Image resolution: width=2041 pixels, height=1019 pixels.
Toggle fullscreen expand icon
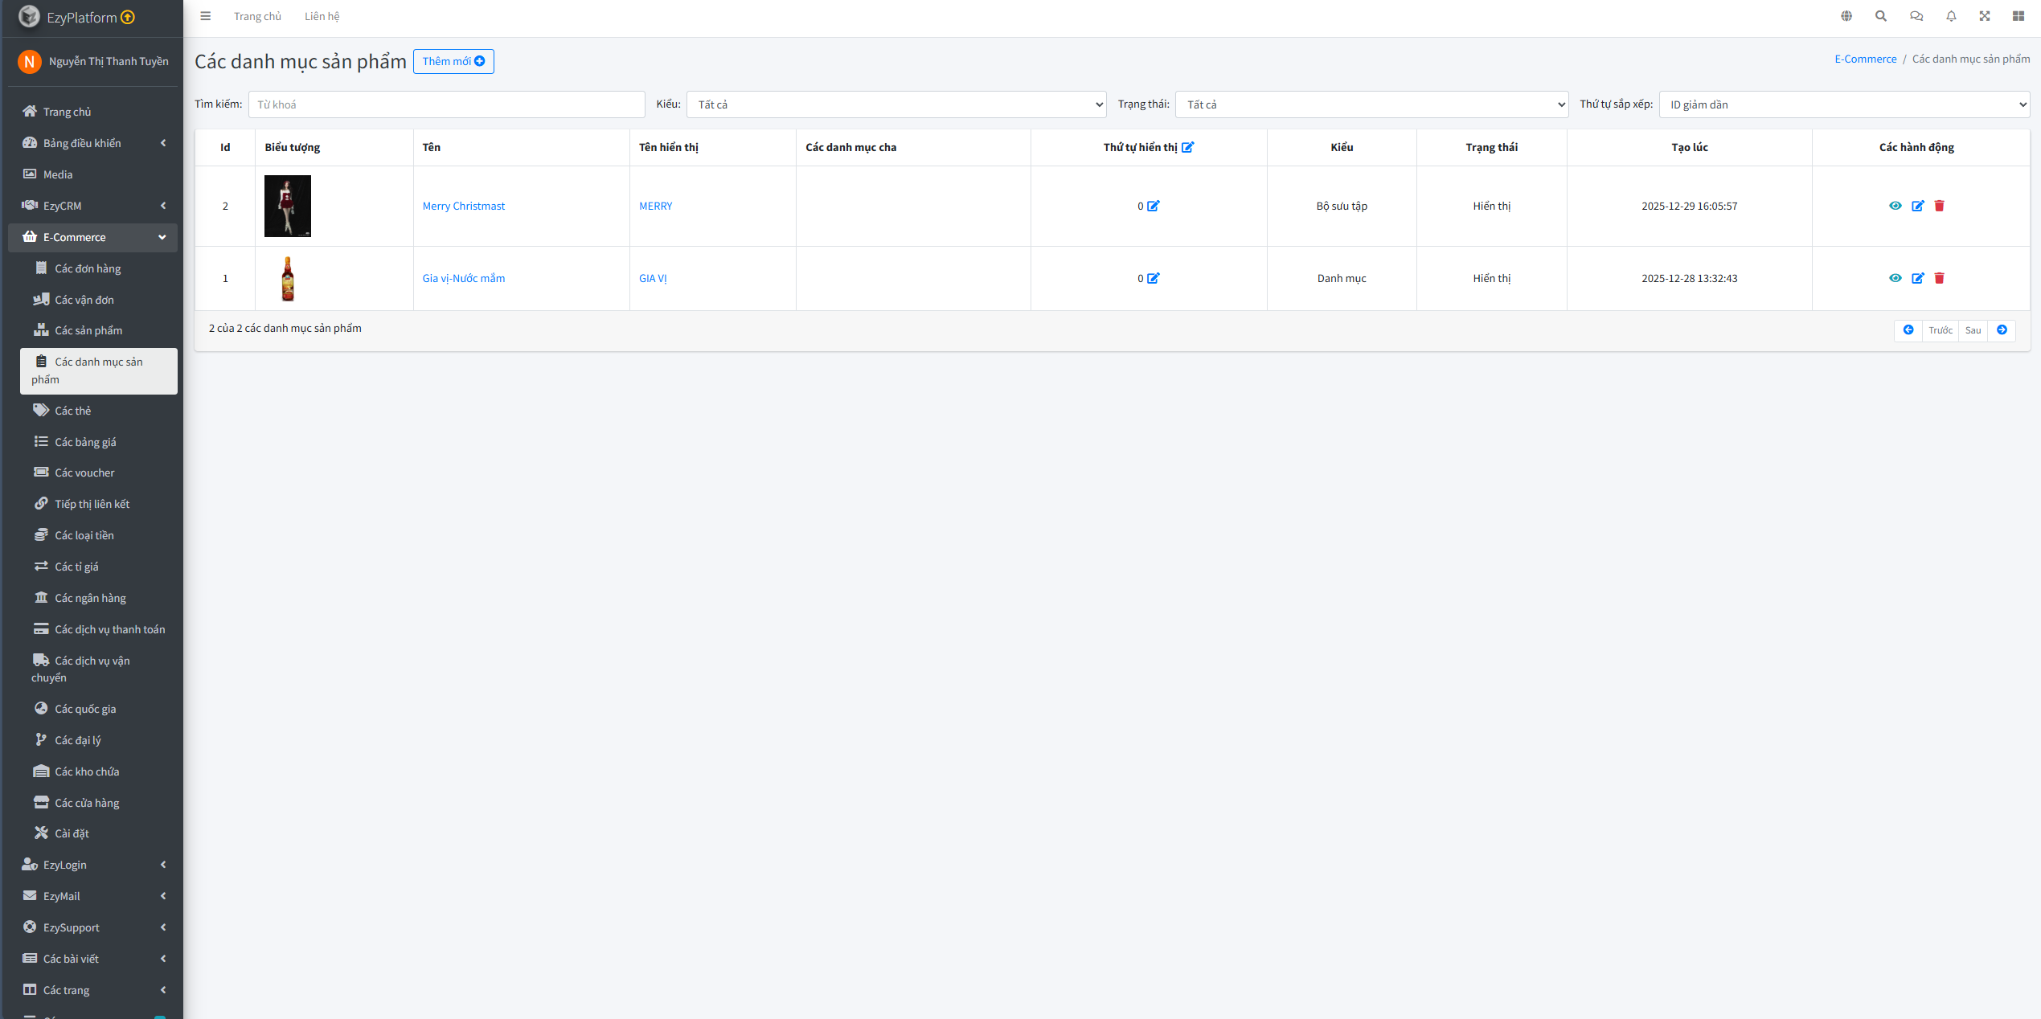[1985, 16]
